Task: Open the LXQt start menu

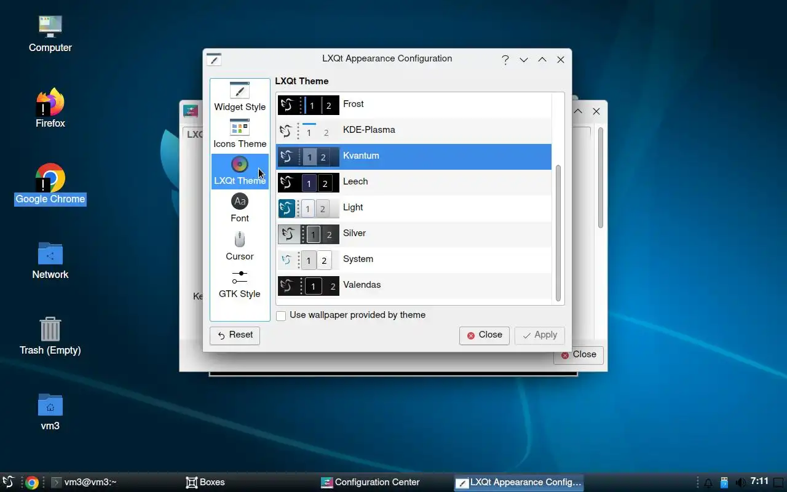Action: (9, 483)
